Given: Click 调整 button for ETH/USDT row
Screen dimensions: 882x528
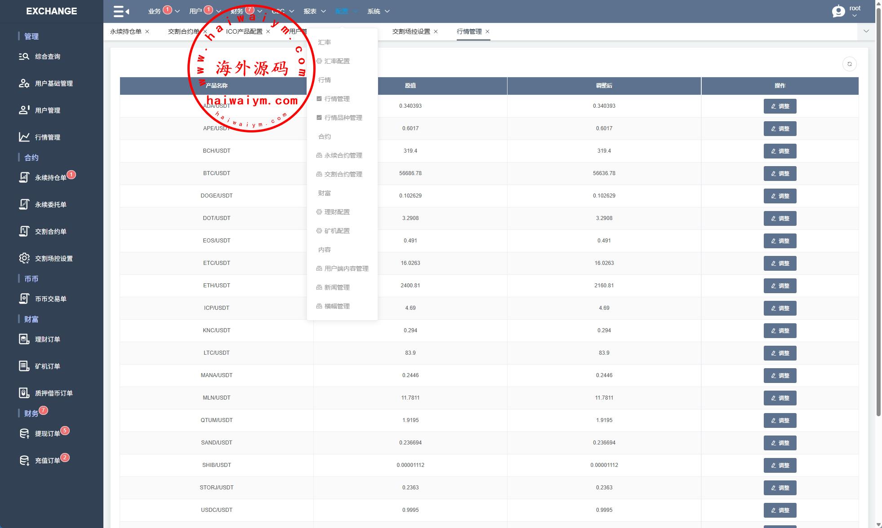Looking at the screenshot, I should tap(780, 286).
